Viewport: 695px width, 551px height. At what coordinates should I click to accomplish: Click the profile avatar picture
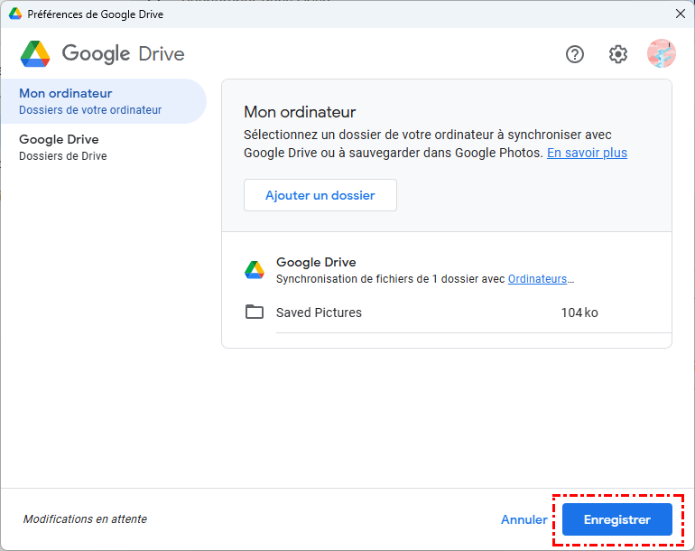pos(662,54)
